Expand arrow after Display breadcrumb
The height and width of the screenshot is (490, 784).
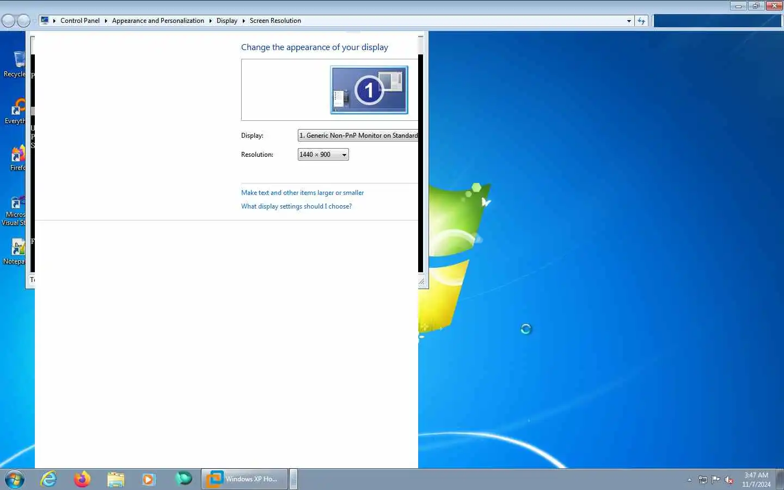click(x=243, y=21)
